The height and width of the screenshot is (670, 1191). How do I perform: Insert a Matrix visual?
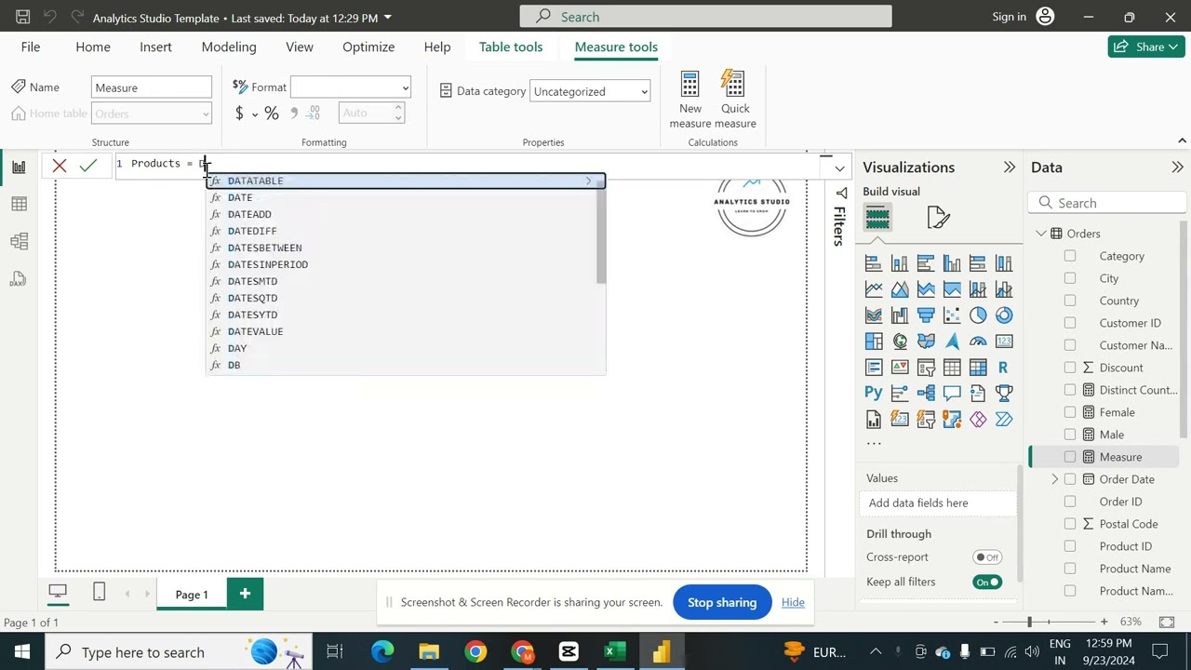[978, 368]
